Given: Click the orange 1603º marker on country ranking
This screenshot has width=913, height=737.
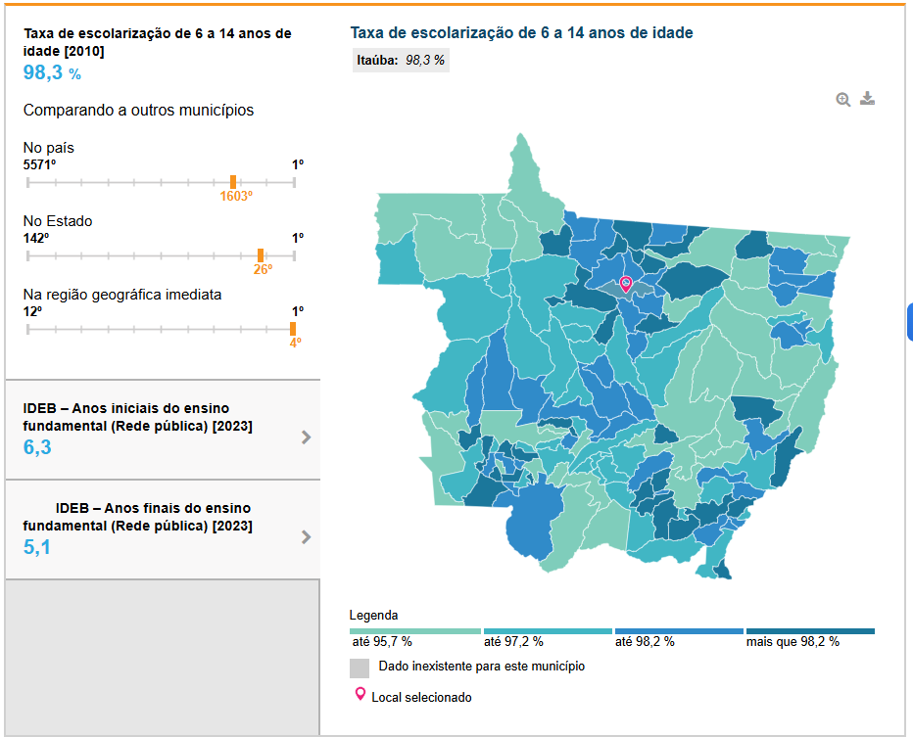Looking at the screenshot, I should click(233, 182).
